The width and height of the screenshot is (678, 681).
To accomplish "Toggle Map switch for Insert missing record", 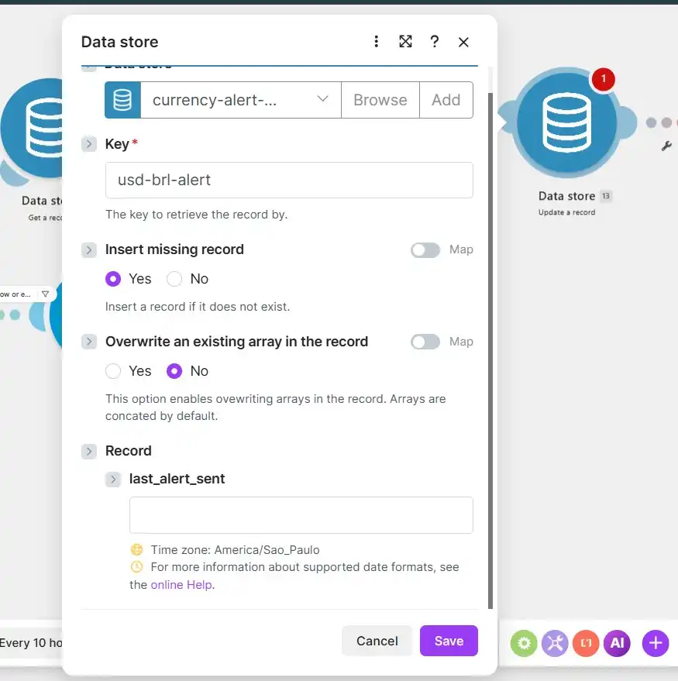I will point(425,249).
